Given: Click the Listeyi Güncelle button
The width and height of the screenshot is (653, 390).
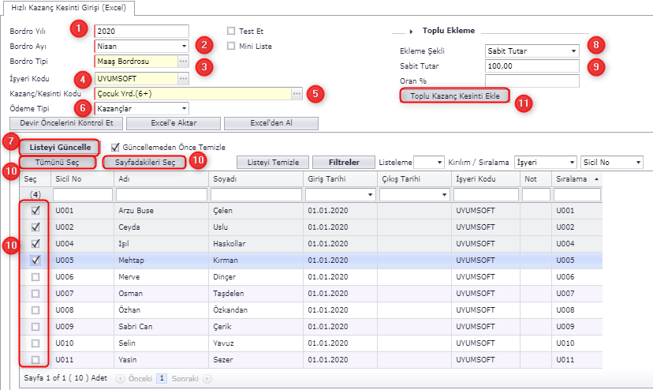Looking at the screenshot, I should [x=60, y=147].
